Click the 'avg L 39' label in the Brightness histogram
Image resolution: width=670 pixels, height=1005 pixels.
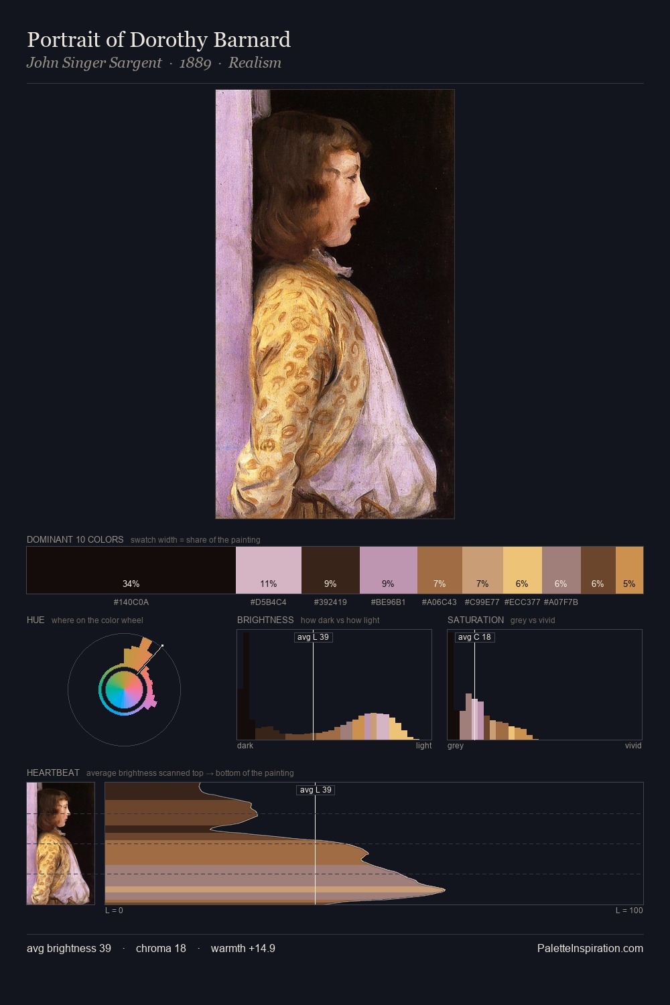pos(314,637)
